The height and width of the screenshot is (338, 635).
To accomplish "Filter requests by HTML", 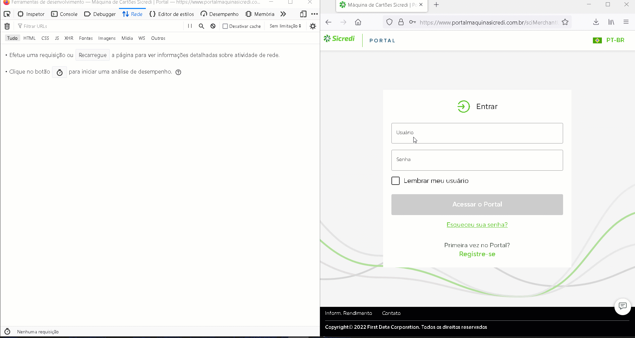I will click(x=29, y=38).
